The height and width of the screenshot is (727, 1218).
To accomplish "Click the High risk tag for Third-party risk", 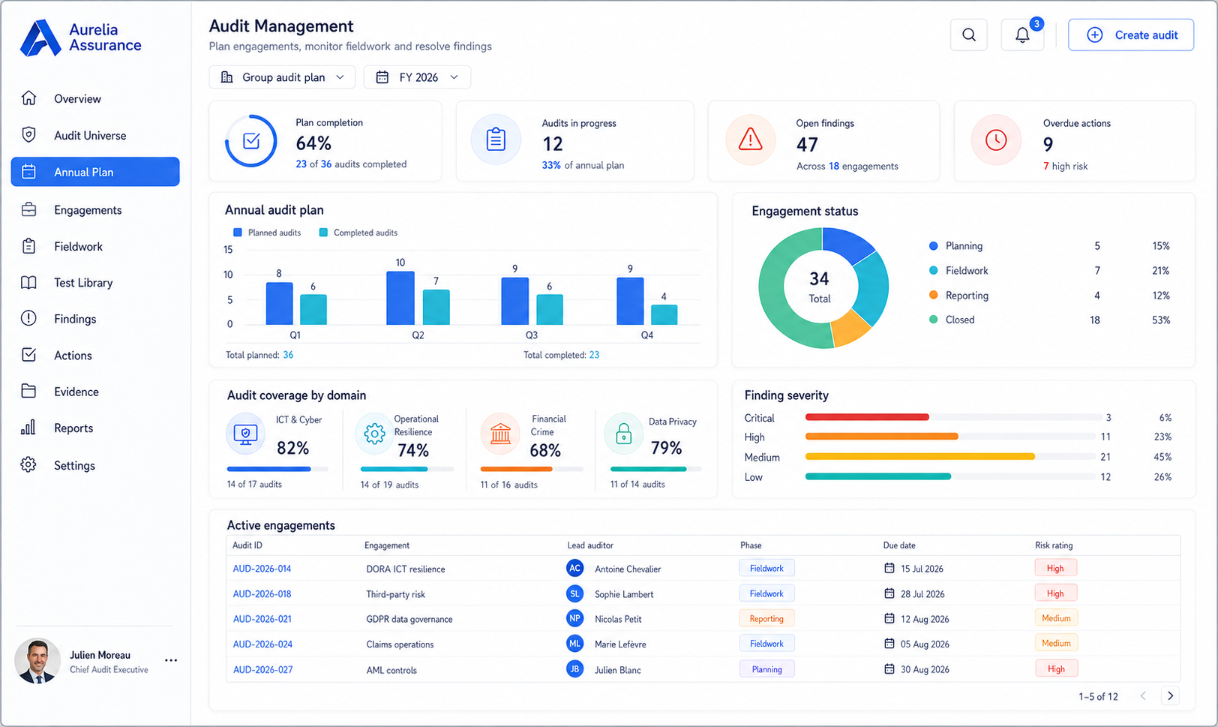I will tap(1055, 593).
